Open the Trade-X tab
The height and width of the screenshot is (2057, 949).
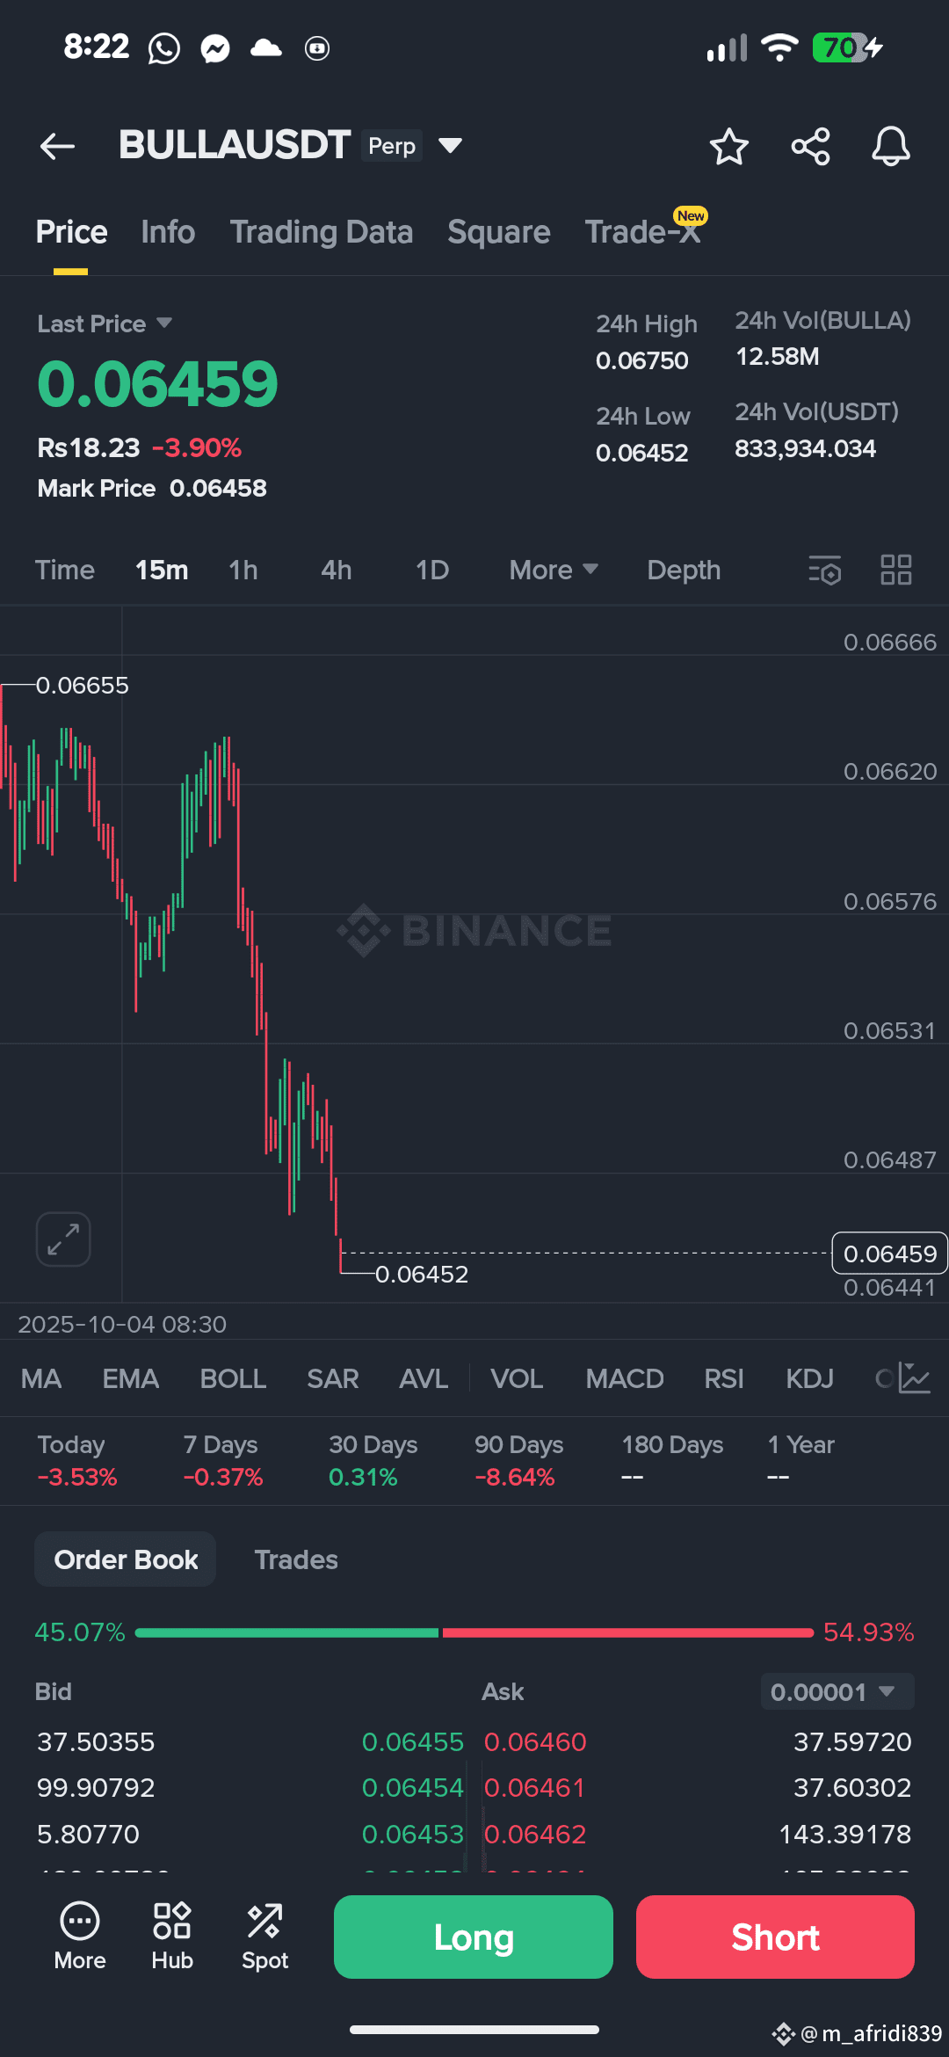pyautogui.click(x=644, y=232)
